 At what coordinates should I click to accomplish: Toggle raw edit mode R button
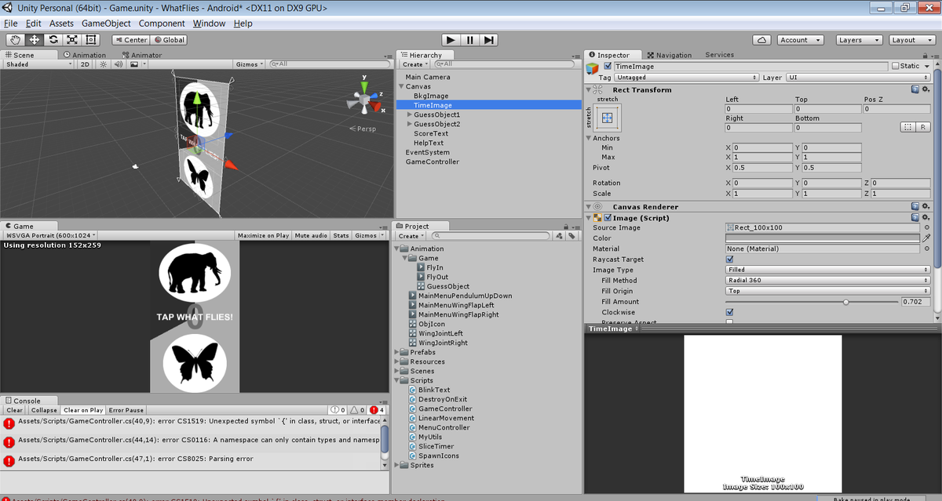[x=923, y=127]
